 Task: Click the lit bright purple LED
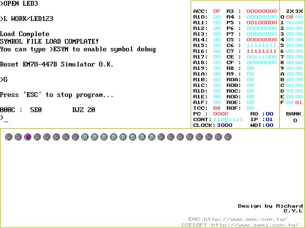[x=28, y=137]
